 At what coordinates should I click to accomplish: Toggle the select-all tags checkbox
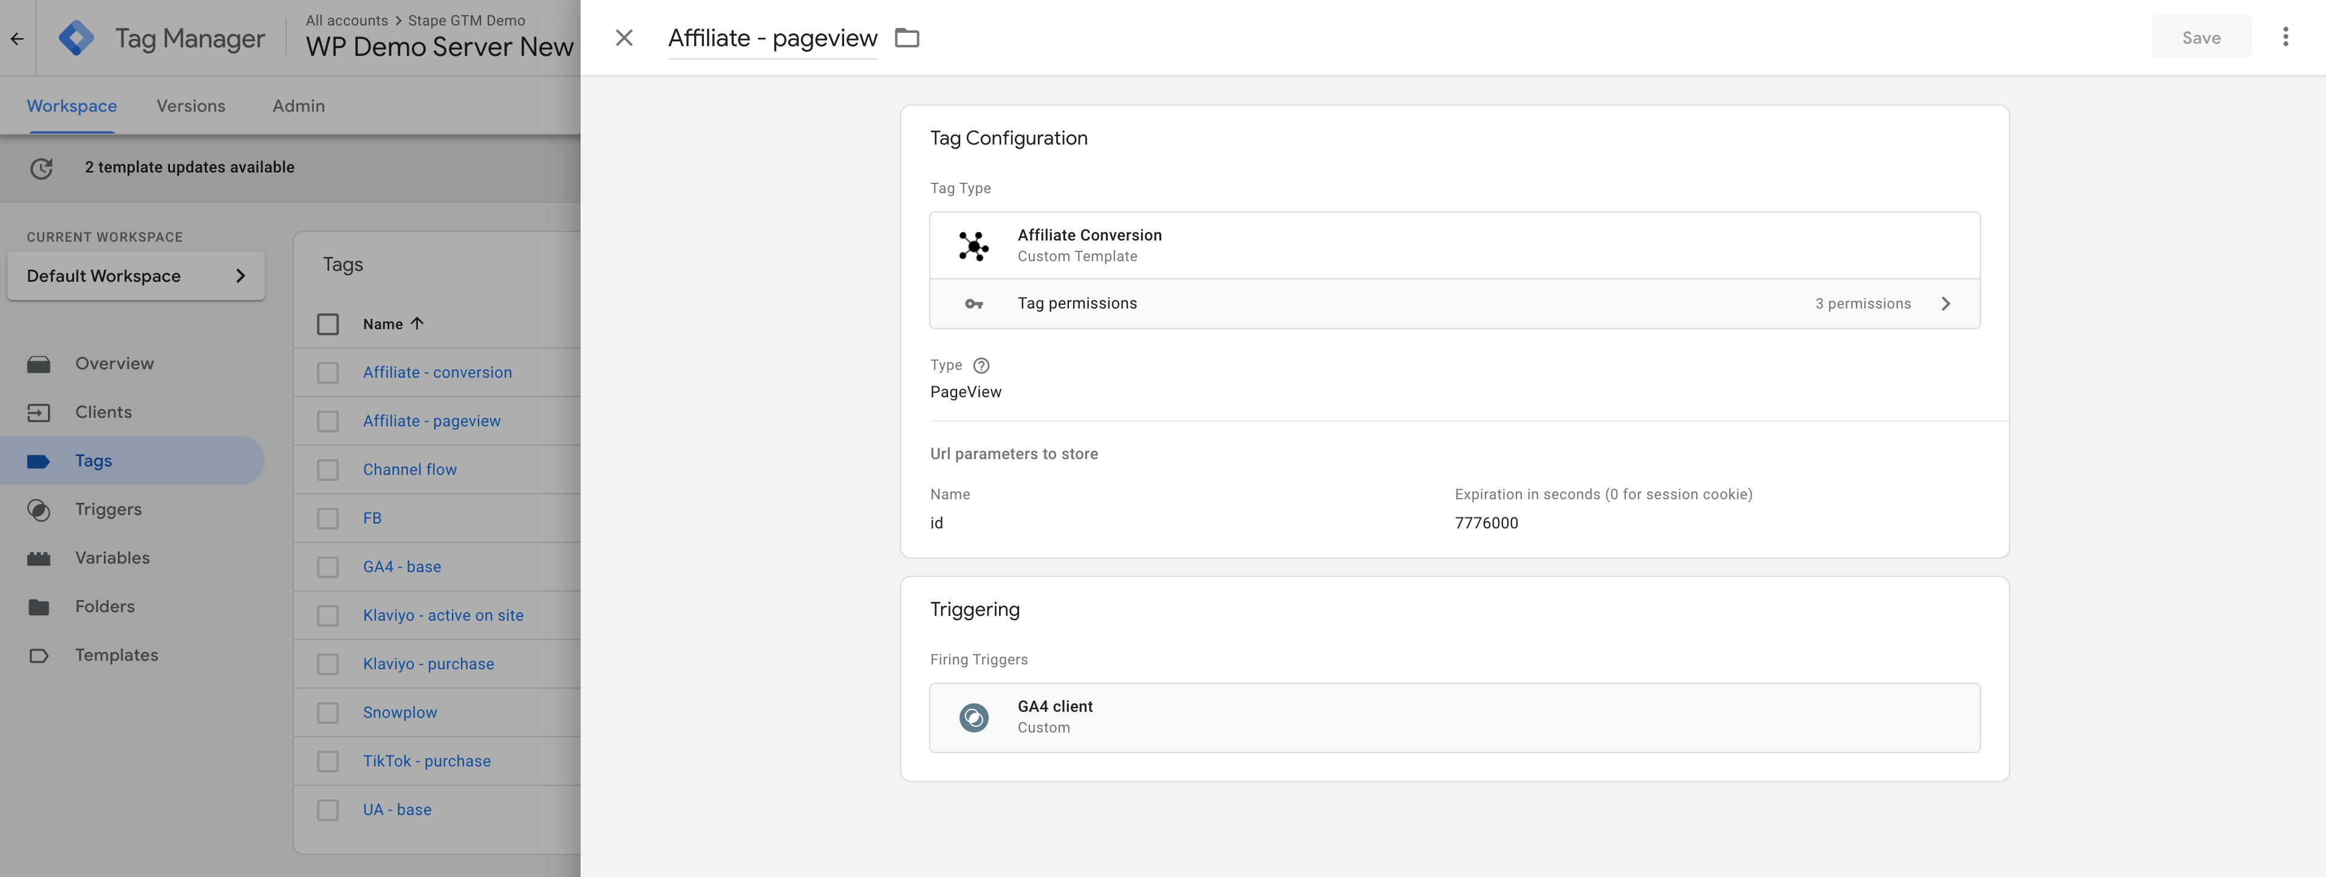(x=328, y=324)
